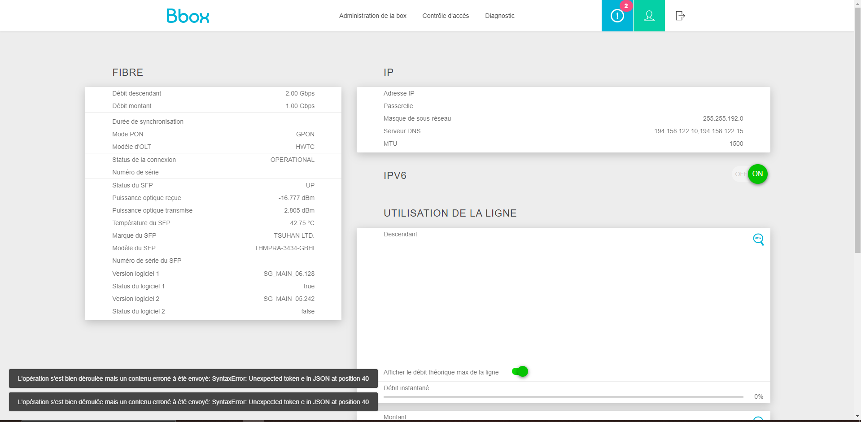Open the Bbox logo home link
861x422 pixels.
click(188, 16)
